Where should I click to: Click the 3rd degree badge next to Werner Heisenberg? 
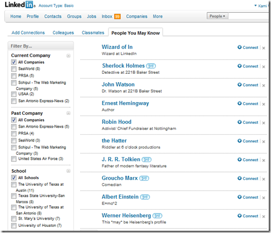point(157,216)
